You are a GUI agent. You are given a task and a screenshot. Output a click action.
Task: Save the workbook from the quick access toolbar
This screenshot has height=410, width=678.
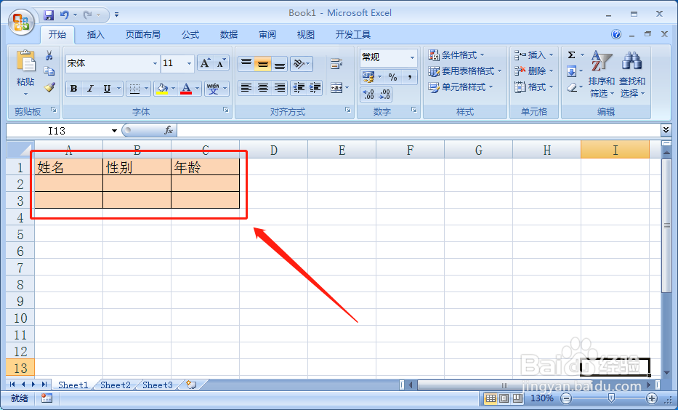(x=49, y=15)
